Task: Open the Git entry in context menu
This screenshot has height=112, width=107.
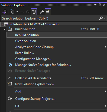Action: [57, 106]
